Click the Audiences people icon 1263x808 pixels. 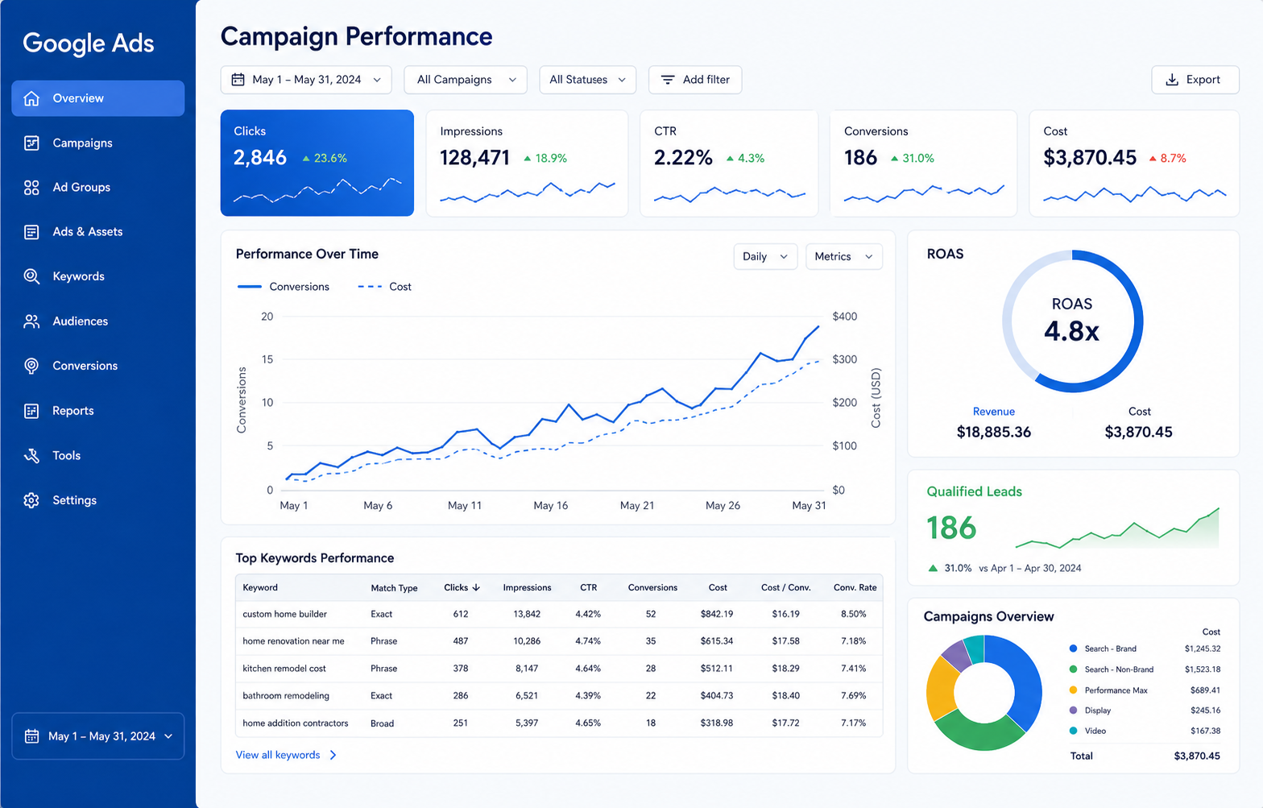pos(31,321)
